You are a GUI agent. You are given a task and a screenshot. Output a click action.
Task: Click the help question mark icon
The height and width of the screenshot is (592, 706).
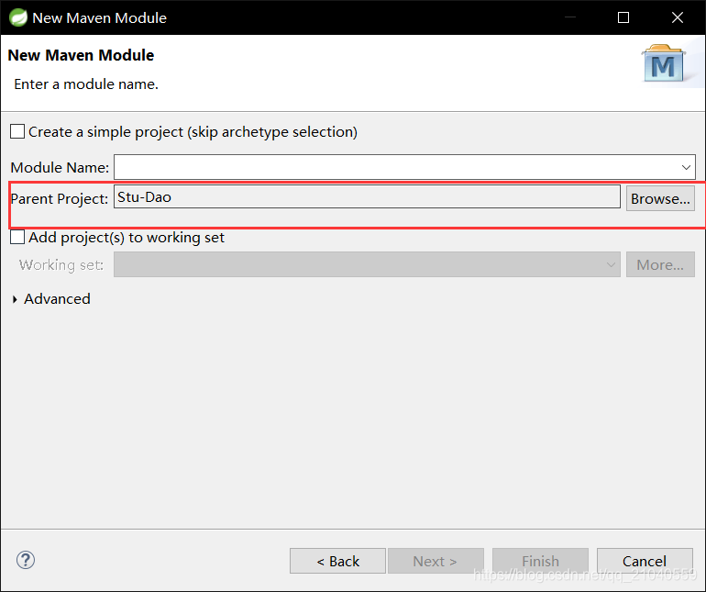[26, 560]
